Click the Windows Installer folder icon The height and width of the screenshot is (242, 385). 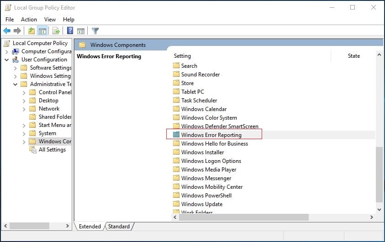(176, 152)
